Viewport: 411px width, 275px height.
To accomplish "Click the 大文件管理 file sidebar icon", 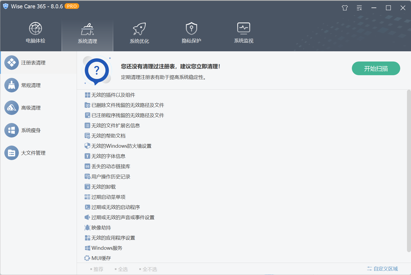I will tap(12, 153).
